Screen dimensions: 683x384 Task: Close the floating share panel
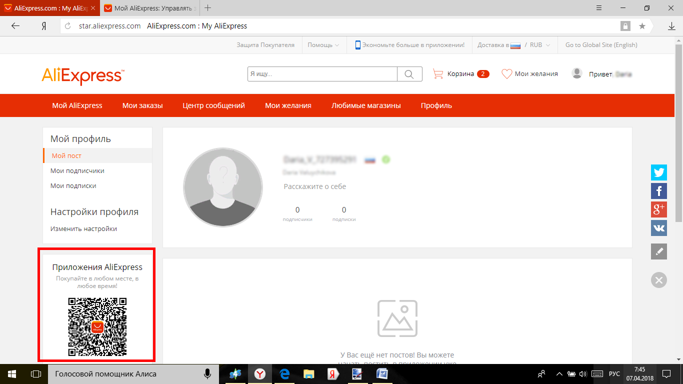pyautogui.click(x=658, y=280)
